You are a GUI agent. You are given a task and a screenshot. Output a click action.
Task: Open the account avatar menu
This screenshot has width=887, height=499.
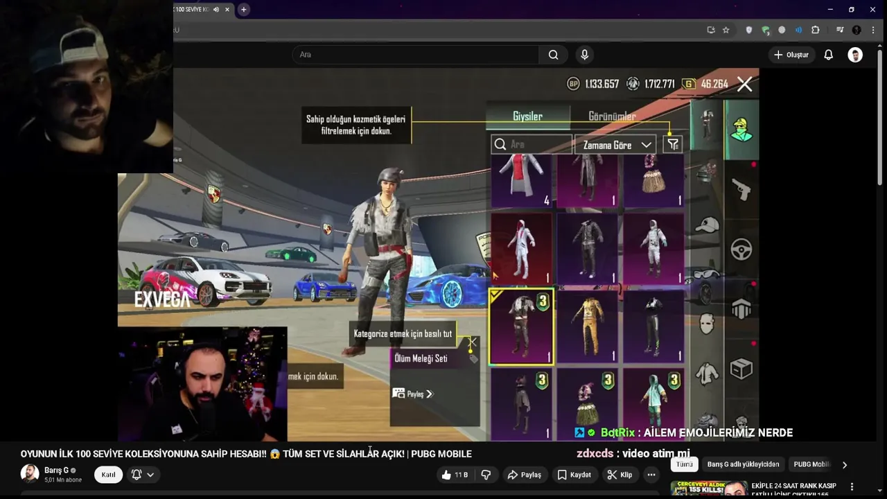click(x=855, y=55)
